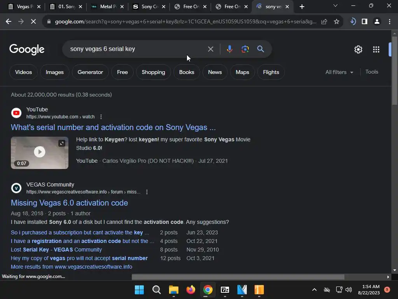Open the Flights filter
Screen dimensions: 398x299
[271, 72]
